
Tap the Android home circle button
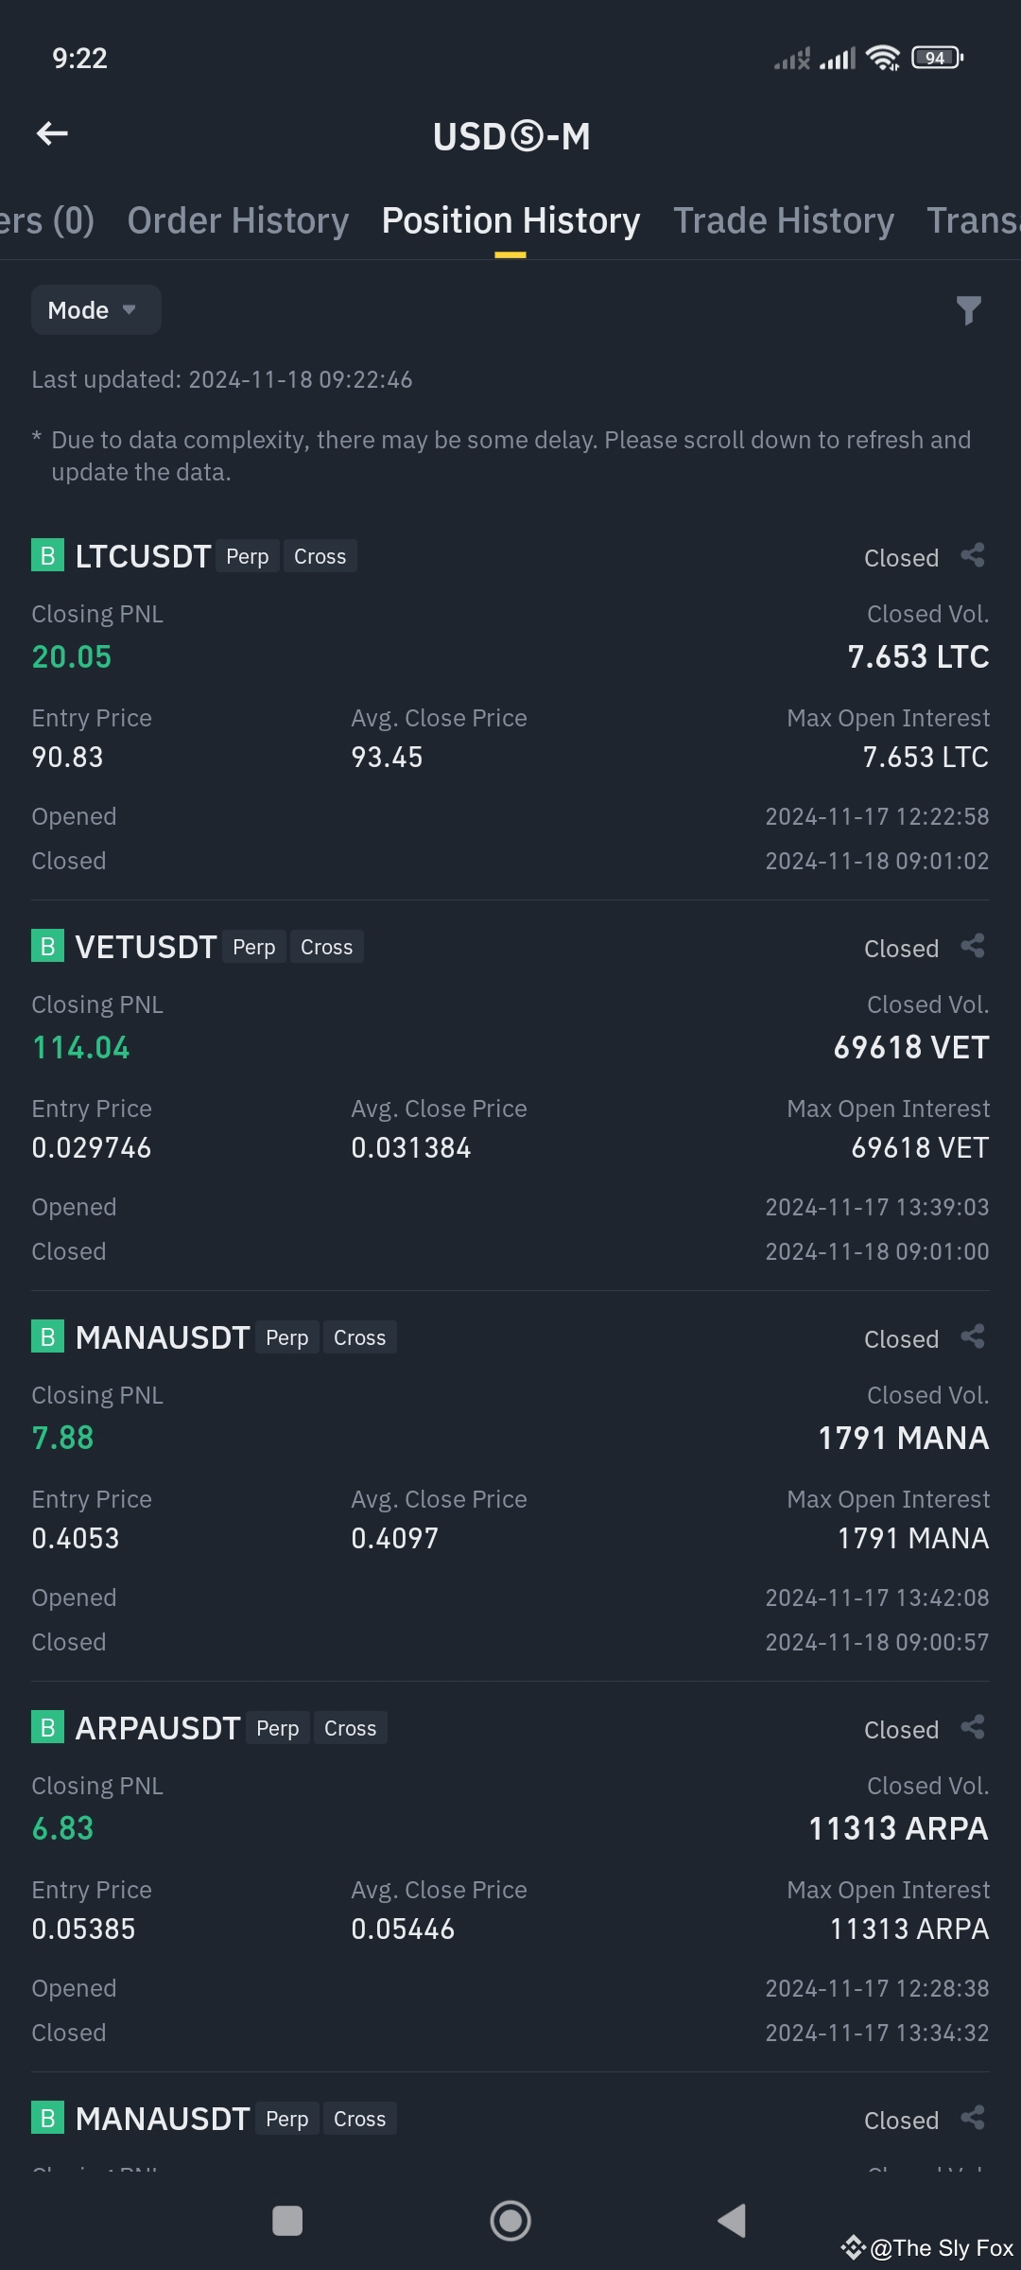(x=510, y=2220)
